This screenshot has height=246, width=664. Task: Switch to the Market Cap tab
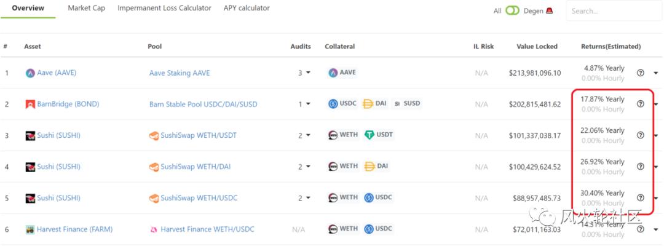[86, 9]
